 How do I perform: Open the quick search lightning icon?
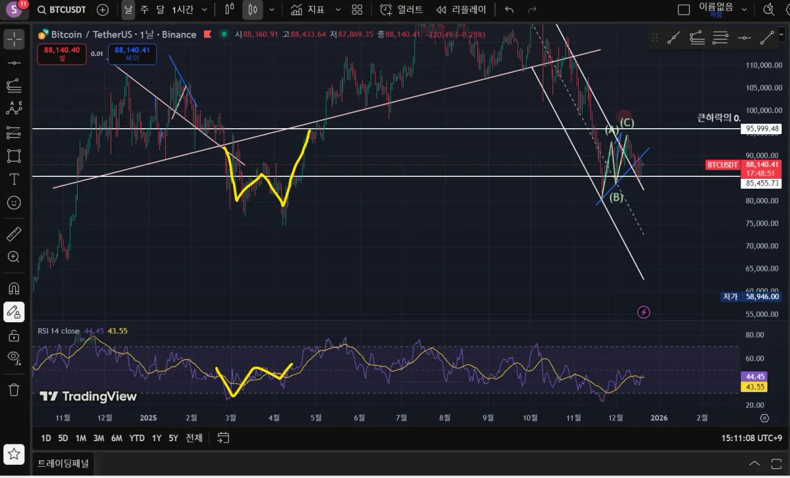point(768,10)
